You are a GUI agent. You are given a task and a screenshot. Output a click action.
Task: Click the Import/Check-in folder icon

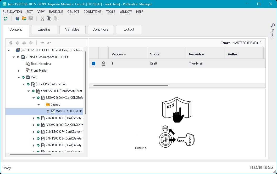(x=24, y=18)
